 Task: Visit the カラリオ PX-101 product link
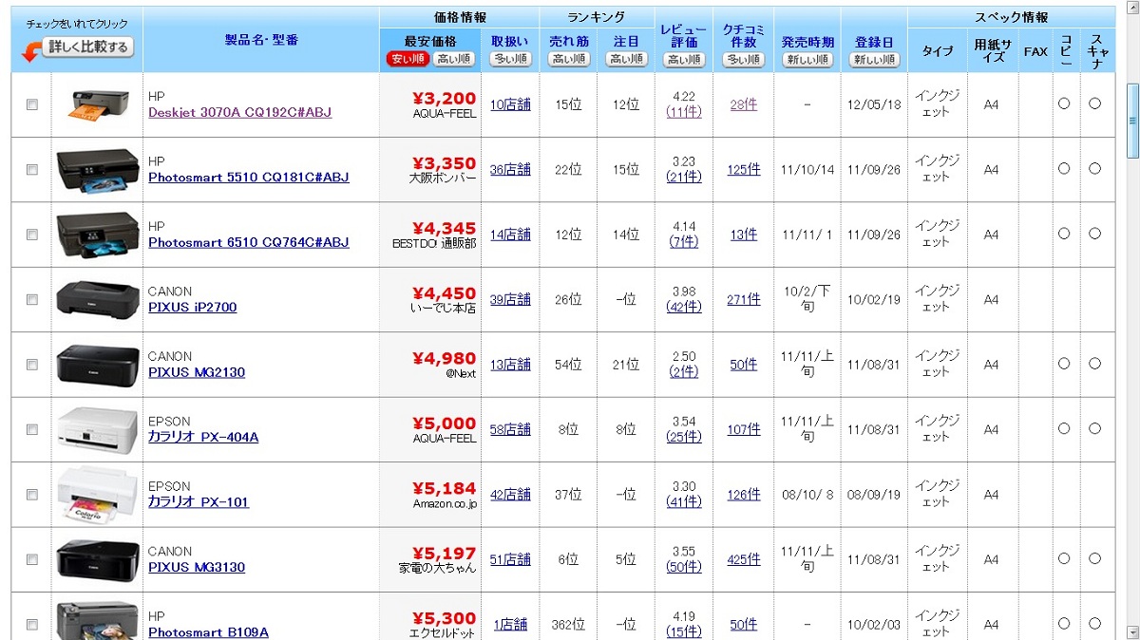pyautogui.click(x=199, y=502)
